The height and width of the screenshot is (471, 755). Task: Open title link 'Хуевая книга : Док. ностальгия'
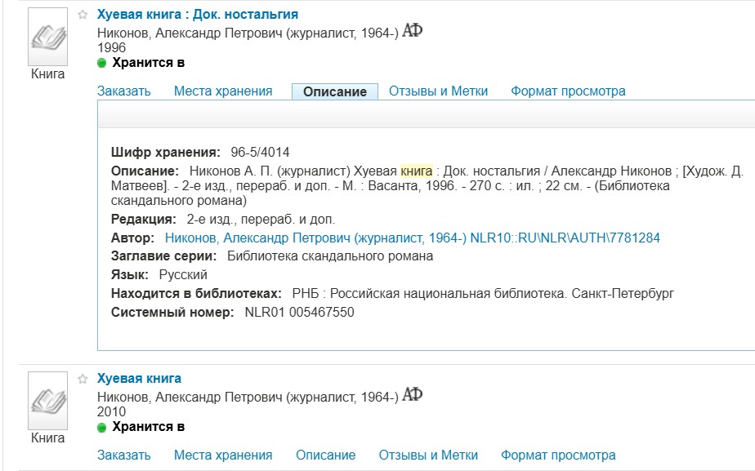(198, 15)
